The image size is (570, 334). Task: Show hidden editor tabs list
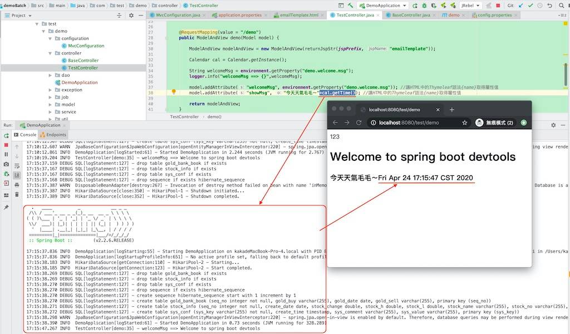tap(562, 15)
